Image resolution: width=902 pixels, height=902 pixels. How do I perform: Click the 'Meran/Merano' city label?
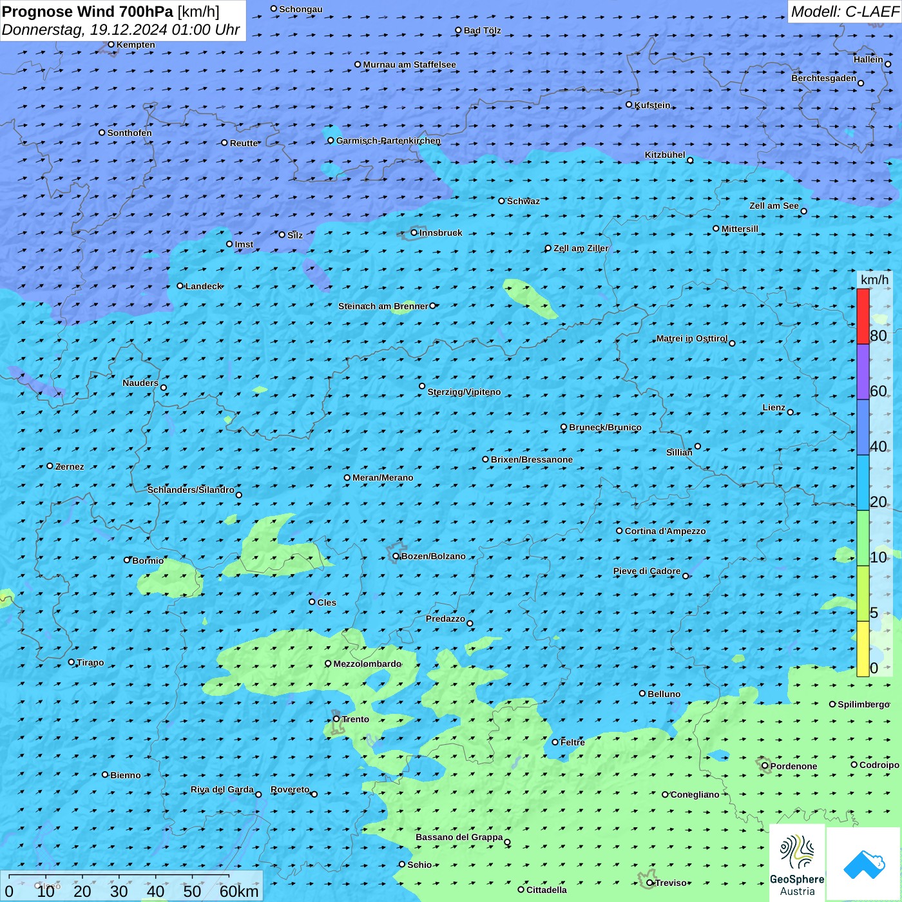[383, 477]
